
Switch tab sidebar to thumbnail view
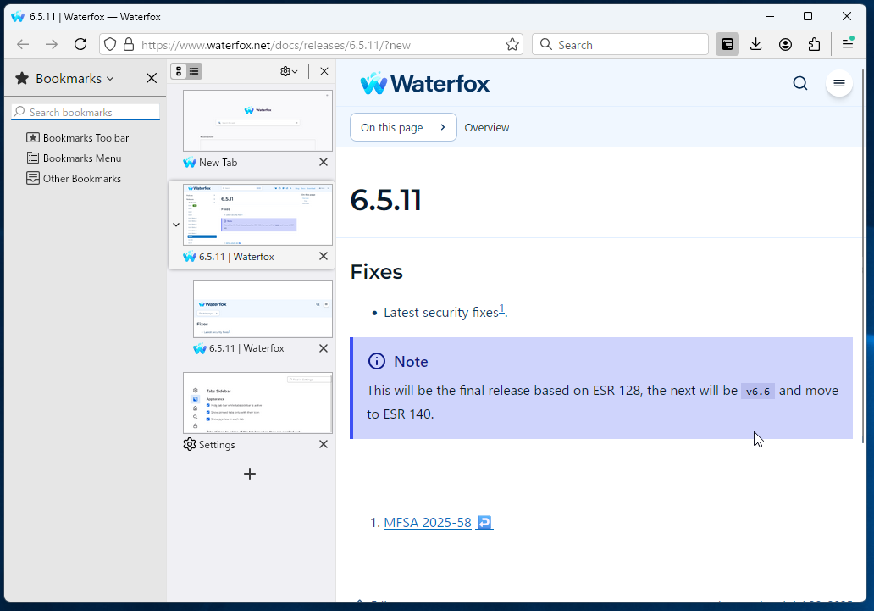tap(179, 72)
